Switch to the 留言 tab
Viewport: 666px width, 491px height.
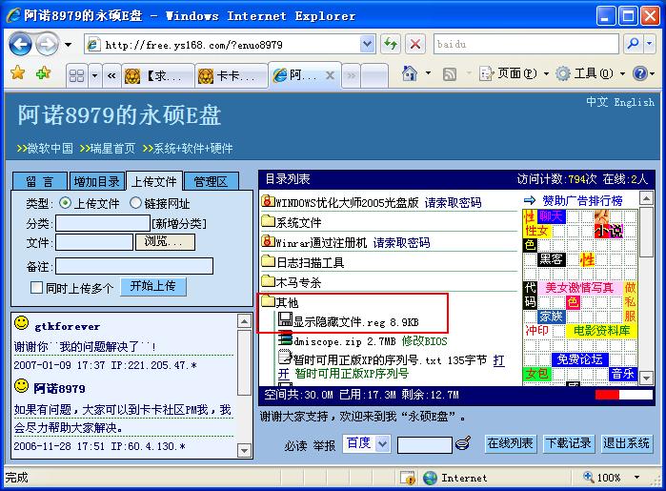(39, 181)
